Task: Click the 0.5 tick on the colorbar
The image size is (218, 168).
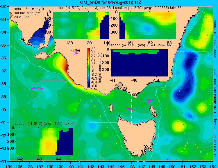Action: 93,48
